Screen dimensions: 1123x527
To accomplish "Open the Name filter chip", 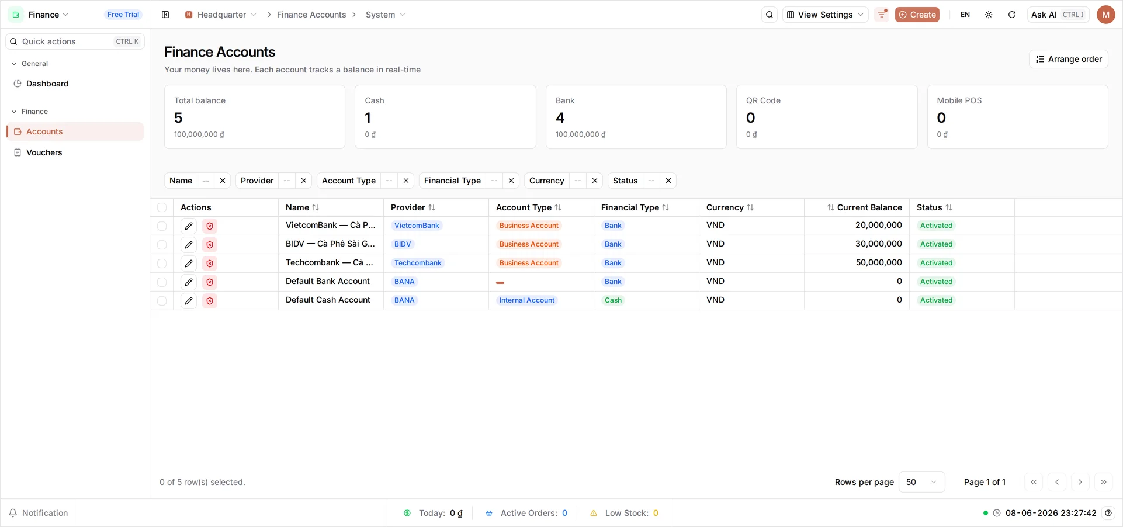I will (x=181, y=181).
